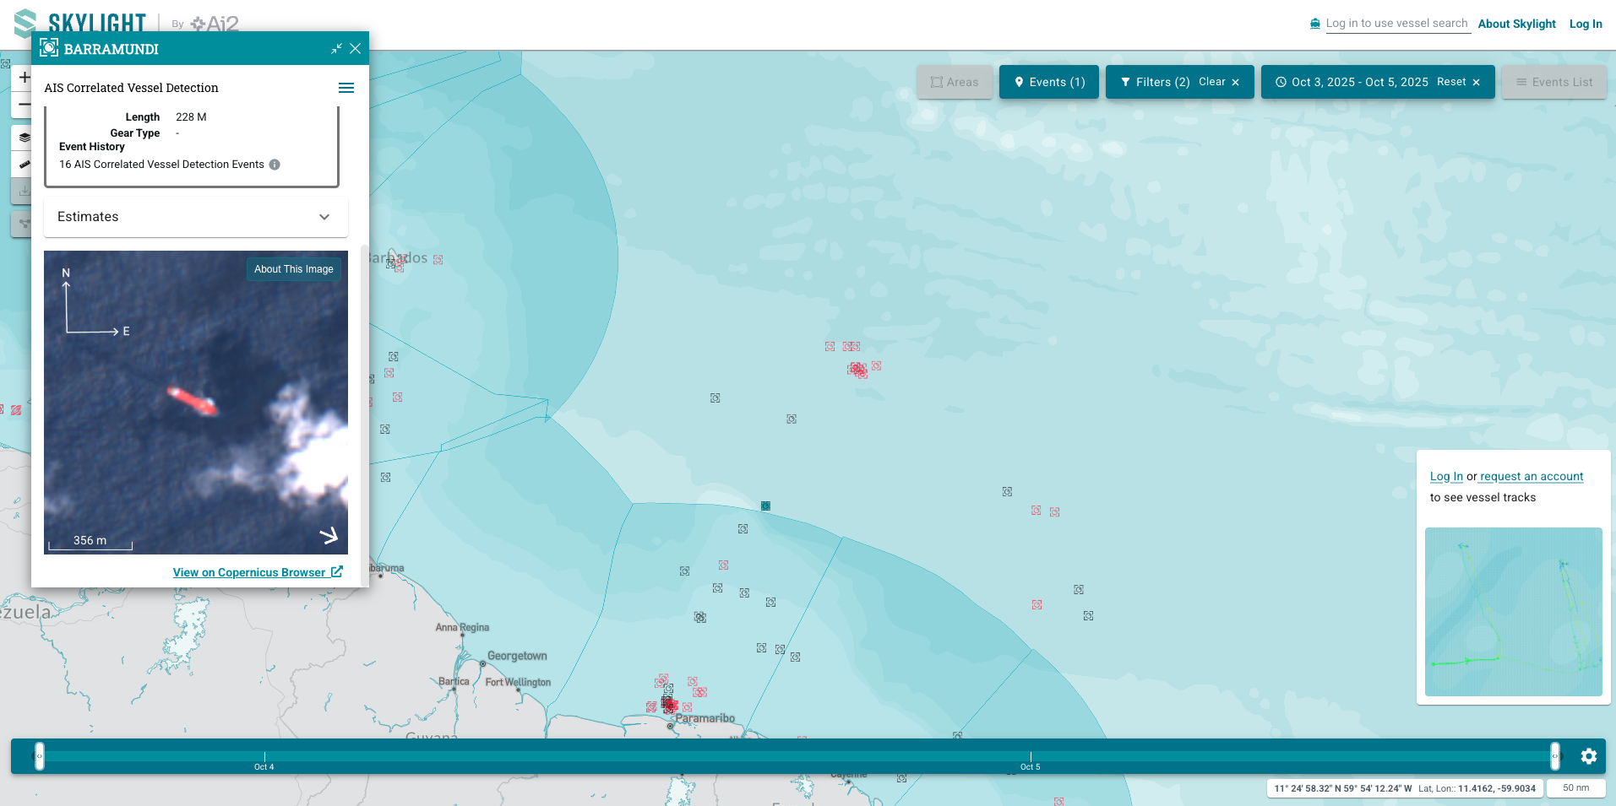Open About Skylight page
This screenshot has width=1616, height=806.
click(1516, 24)
